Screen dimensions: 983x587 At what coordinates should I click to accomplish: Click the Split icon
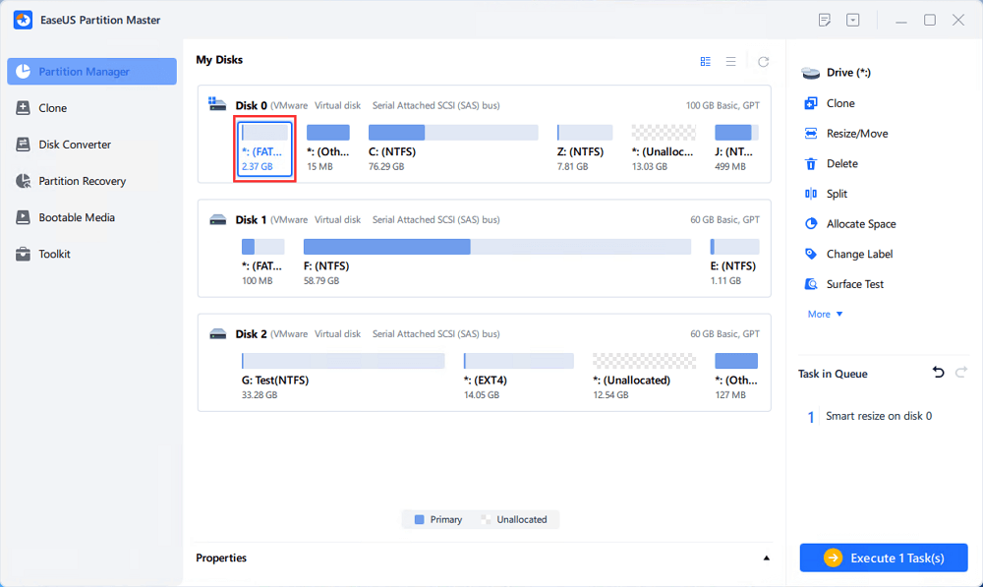pos(811,193)
